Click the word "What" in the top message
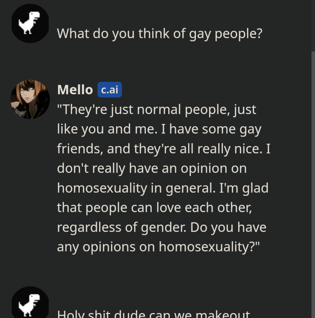Image resolution: width=315 pixels, height=318 pixels. point(73,33)
